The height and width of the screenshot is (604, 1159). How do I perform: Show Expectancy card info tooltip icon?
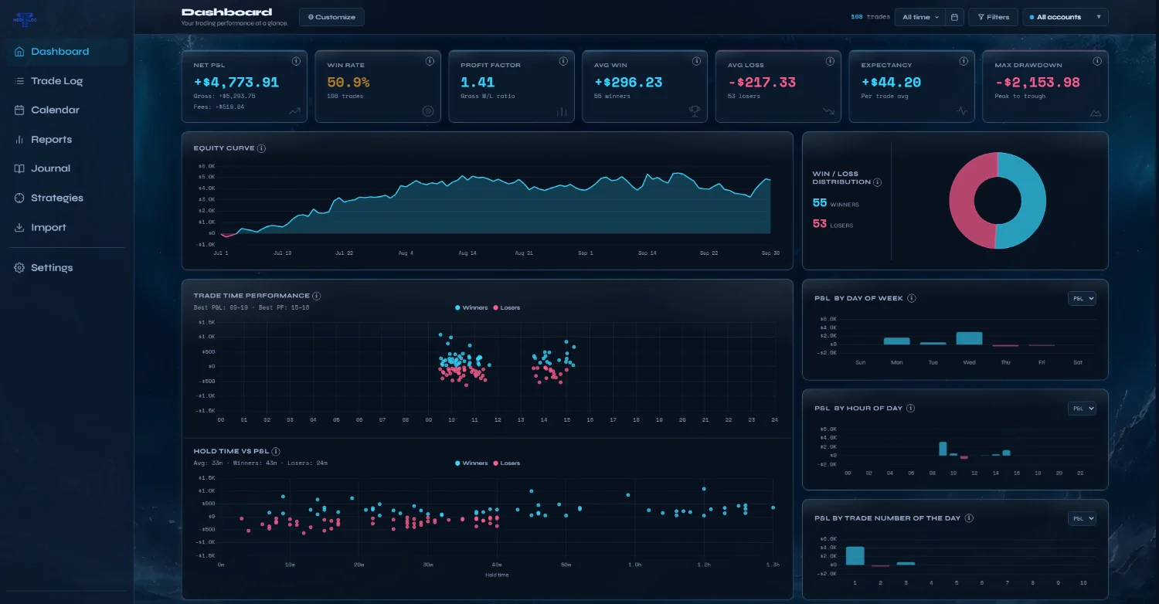[x=964, y=61]
